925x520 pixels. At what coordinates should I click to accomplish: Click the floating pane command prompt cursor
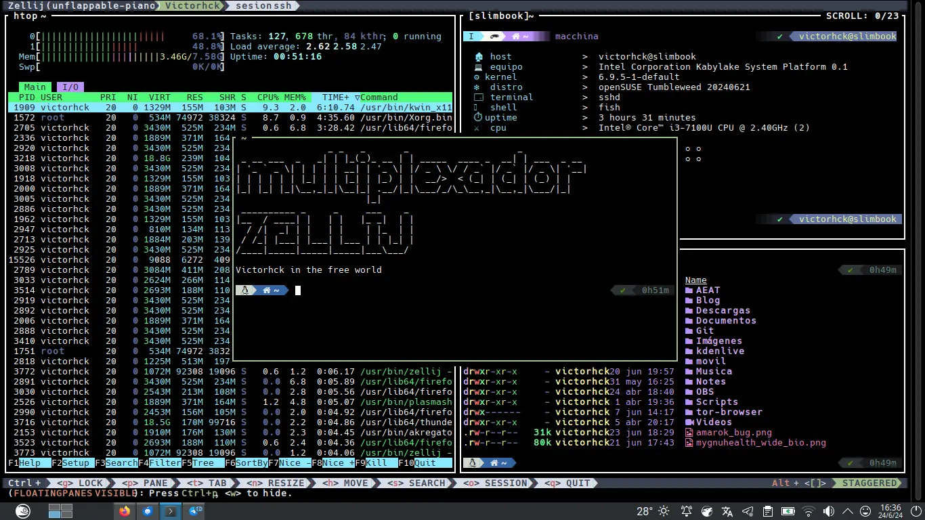[x=297, y=290]
